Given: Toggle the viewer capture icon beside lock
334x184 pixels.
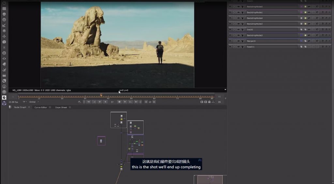Looking at the screenshot, I should (x=205, y=102).
